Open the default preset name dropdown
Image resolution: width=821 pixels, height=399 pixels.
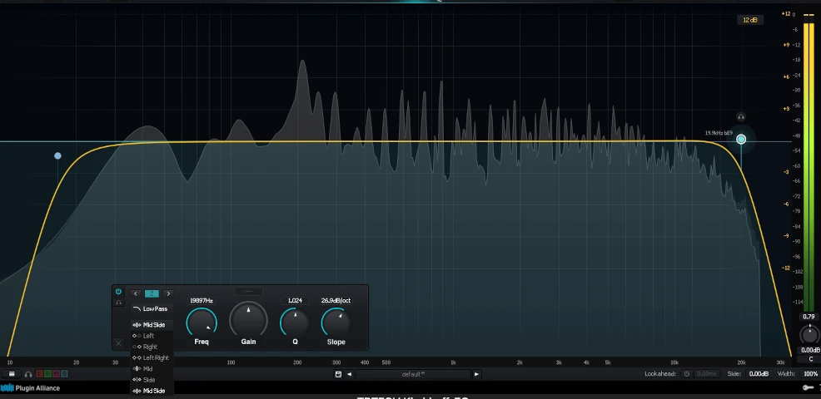(x=413, y=374)
